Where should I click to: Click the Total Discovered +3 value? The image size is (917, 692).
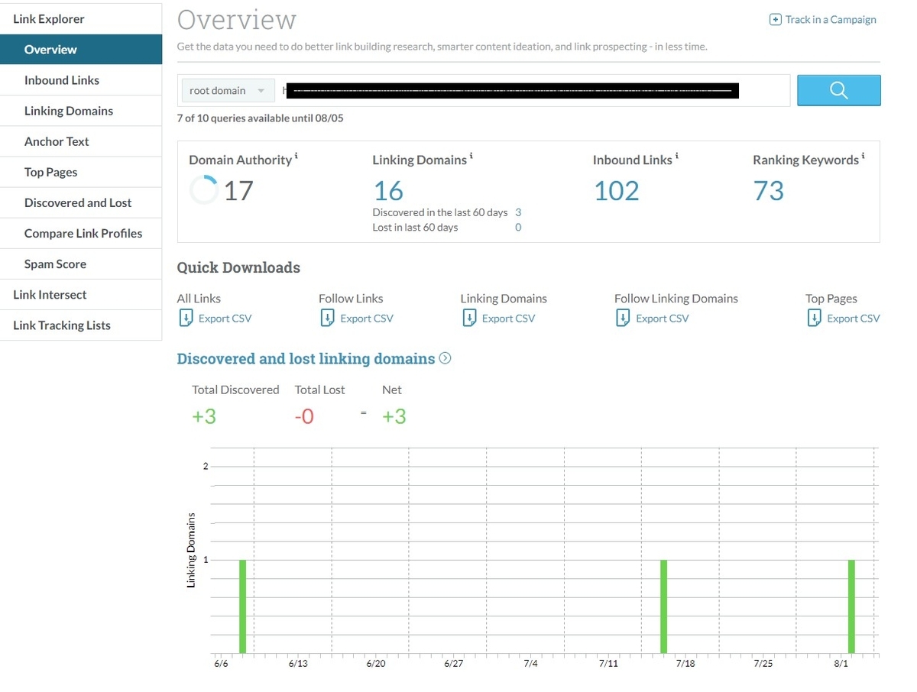coord(204,416)
